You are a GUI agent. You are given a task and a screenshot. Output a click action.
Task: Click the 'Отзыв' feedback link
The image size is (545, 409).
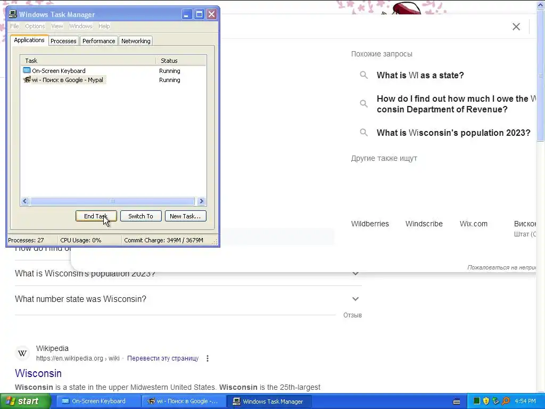(352, 315)
